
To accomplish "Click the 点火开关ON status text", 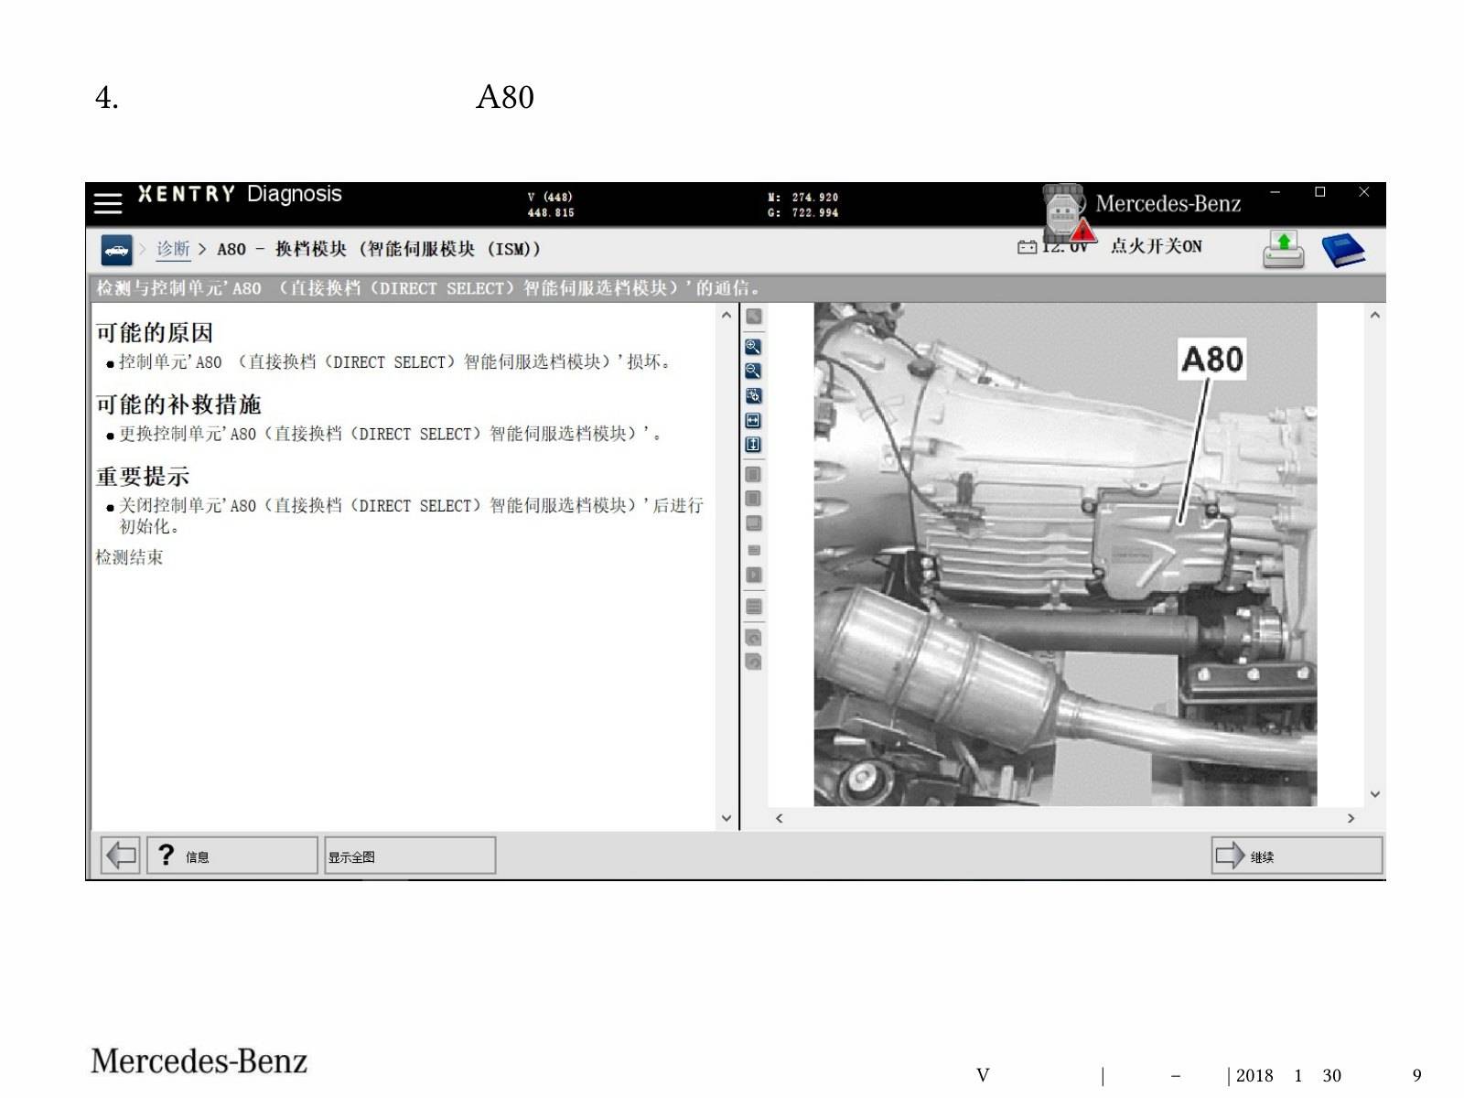I will (1157, 246).
